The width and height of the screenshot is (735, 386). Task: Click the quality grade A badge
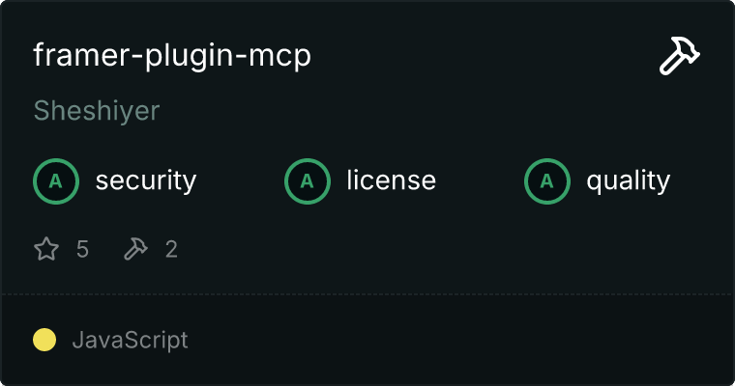(547, 181)
